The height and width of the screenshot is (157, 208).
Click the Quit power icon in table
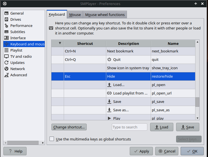109,59
